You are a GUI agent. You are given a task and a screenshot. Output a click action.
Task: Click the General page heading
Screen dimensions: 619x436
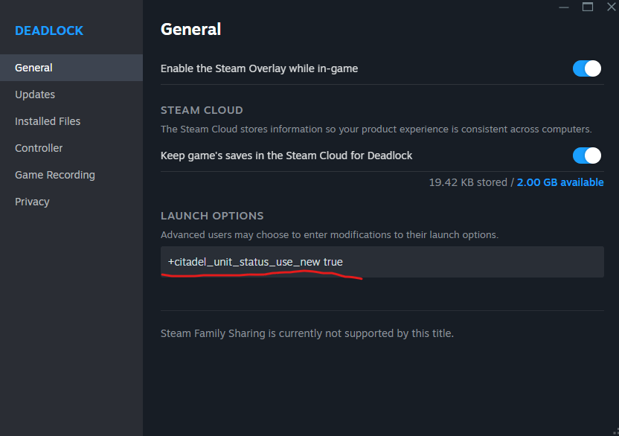coord(190,29)
